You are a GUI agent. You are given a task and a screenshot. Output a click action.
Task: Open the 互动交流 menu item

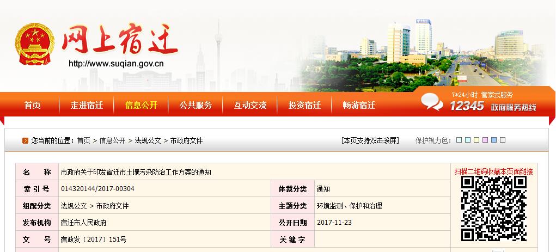point(250,105)
